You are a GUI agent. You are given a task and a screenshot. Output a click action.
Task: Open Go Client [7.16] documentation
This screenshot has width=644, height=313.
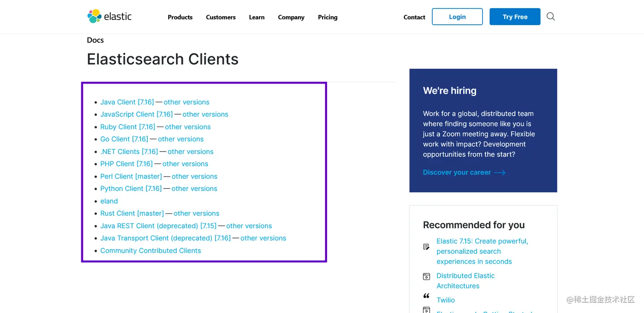pos(124,139)
